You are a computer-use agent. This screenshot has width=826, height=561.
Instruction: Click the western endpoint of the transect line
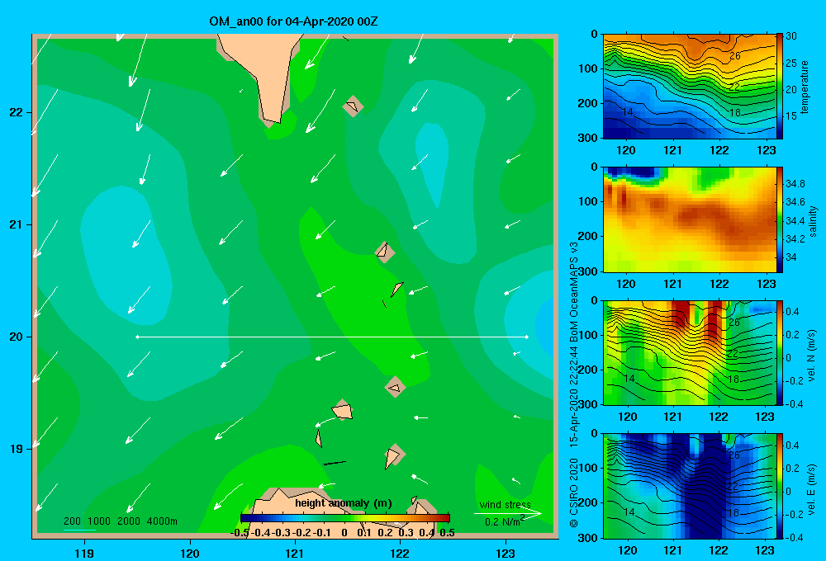(x=137, y=337)
